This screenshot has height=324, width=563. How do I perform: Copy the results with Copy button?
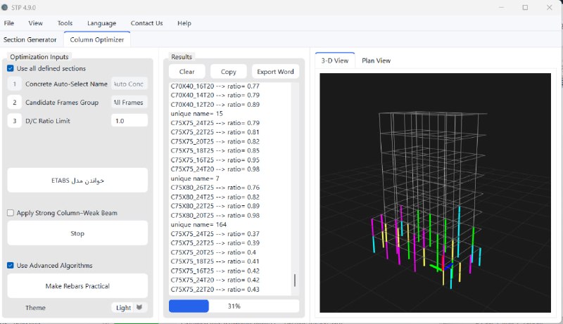point(228,72)
